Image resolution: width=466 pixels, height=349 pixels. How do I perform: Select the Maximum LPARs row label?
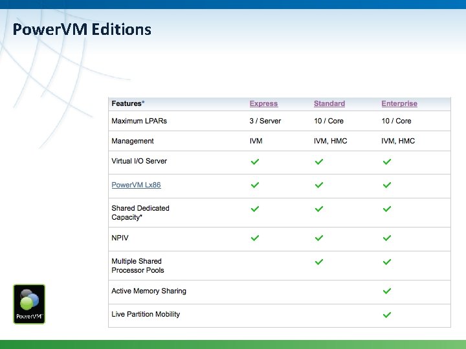point(139,121)
